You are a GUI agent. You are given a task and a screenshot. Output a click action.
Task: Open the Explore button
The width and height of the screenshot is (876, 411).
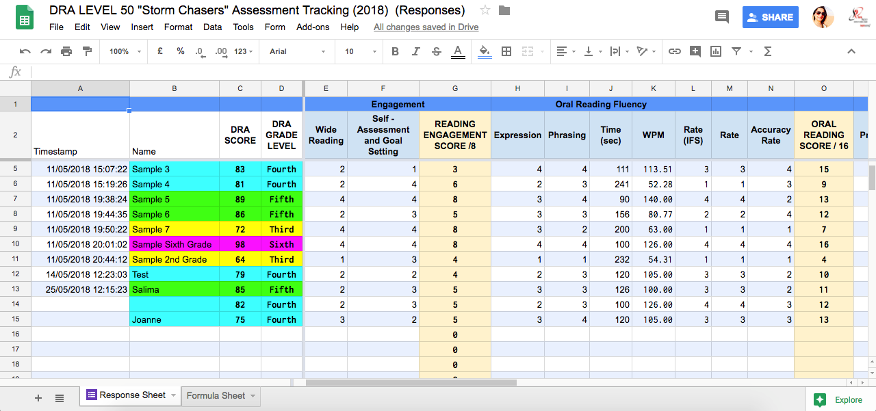[838, 400]
